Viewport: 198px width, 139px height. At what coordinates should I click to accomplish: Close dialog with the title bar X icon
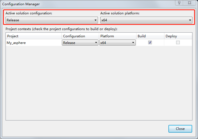point(189,3)
